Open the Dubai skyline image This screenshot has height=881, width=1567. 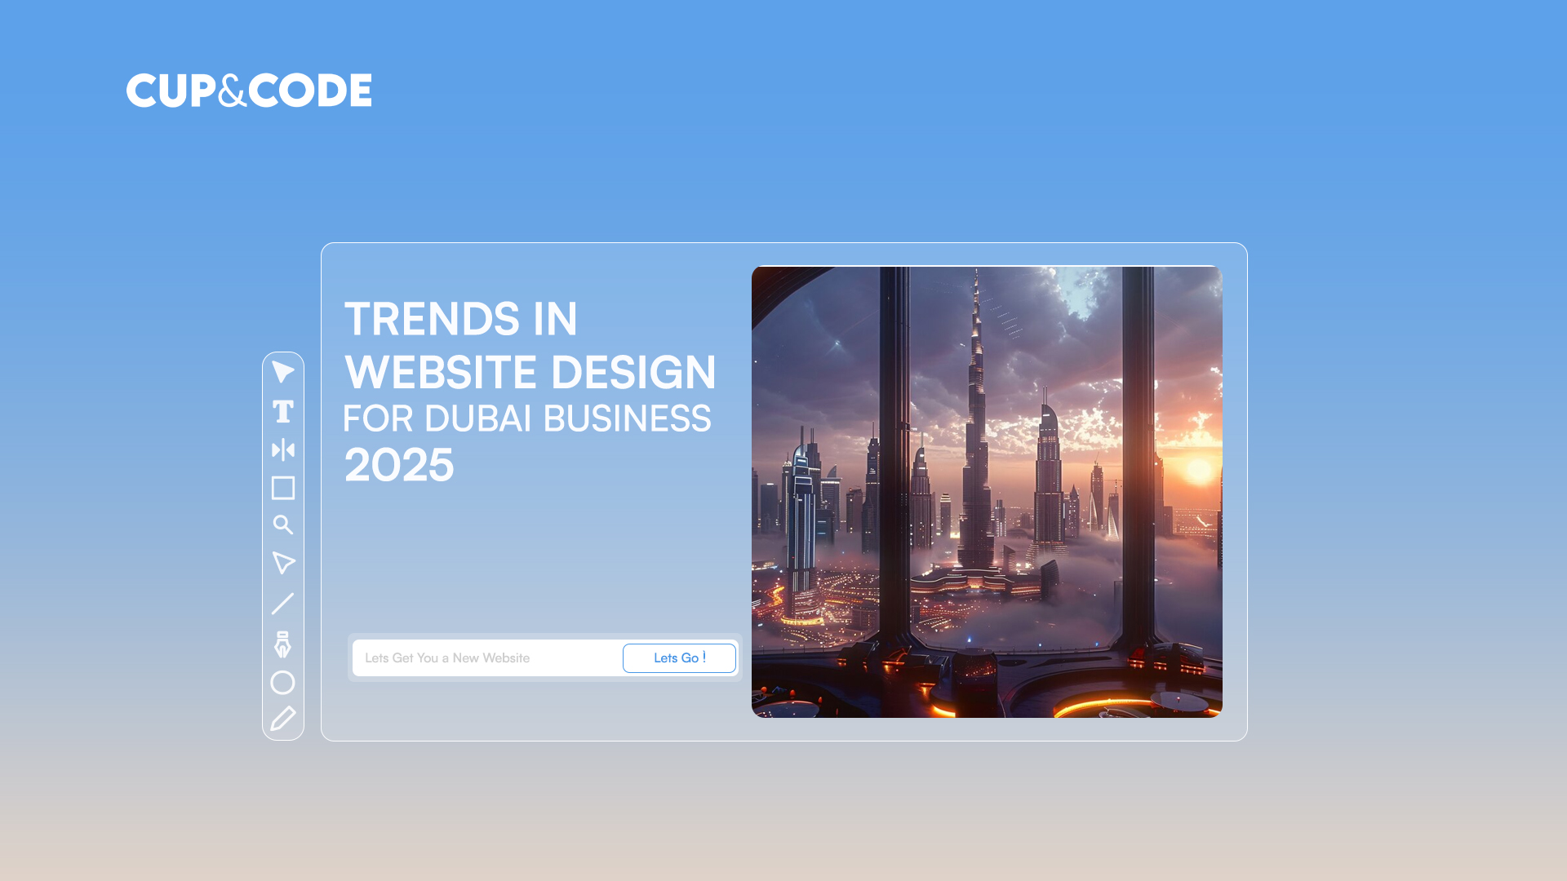tap(987, 489)
